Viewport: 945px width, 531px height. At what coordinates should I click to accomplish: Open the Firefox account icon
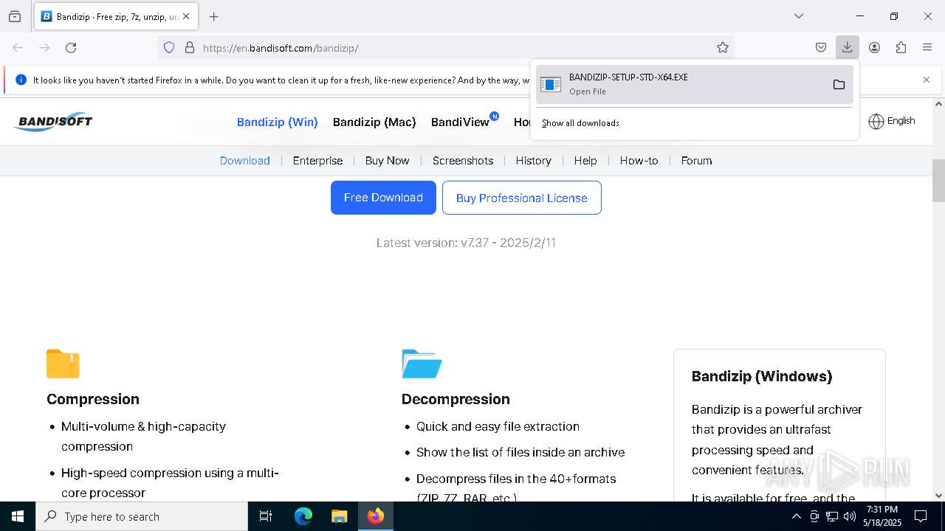click(x=874, y=47)
